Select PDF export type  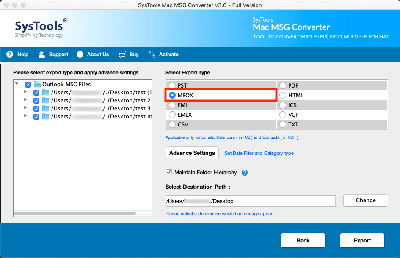pyautogui.click(x=283, y=85)
